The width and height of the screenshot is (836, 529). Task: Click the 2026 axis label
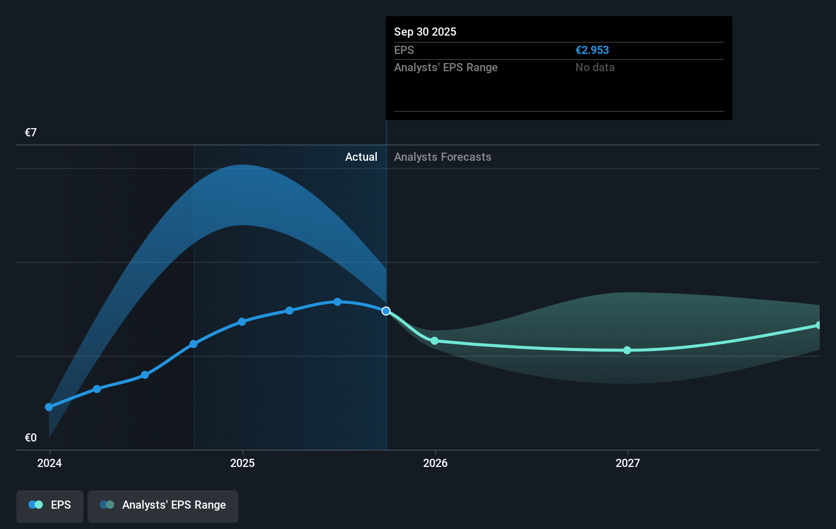tap(434, 463)
